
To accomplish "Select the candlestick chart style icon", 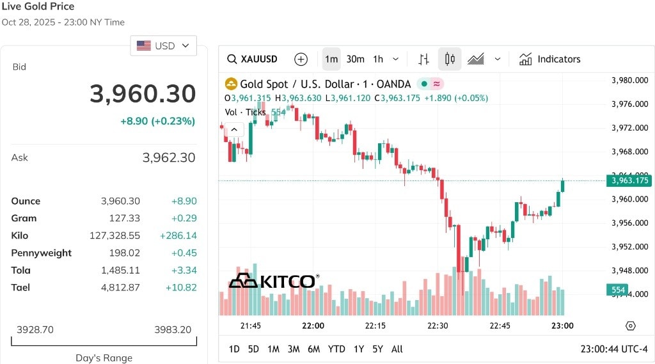I will [450, 59].
